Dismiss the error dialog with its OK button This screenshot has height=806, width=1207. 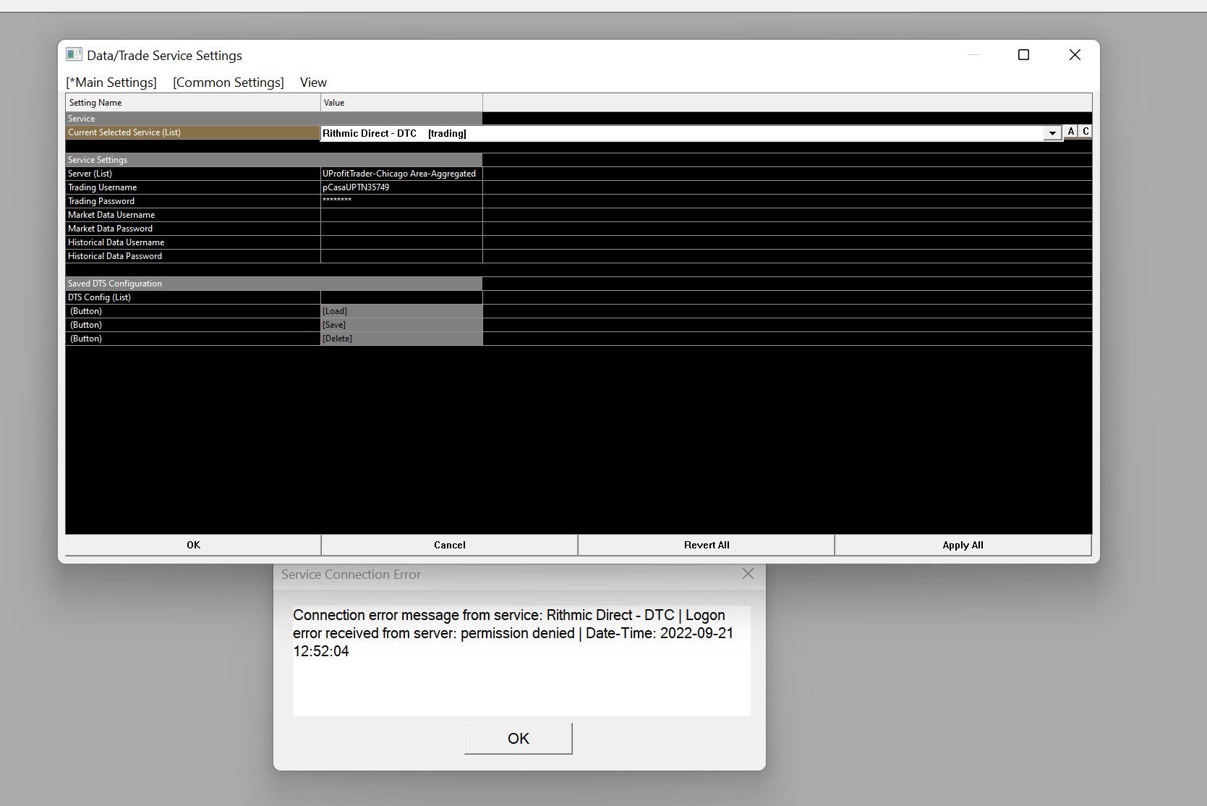tap(519, 738)
